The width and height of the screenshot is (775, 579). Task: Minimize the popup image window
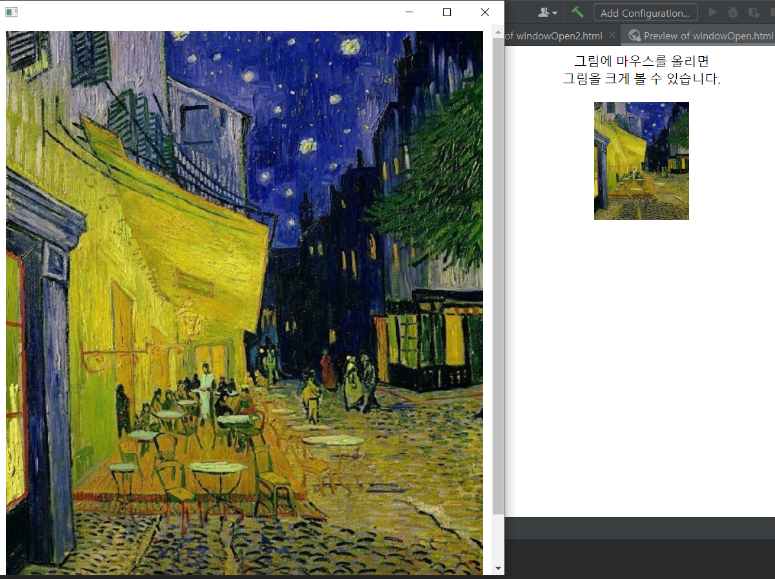[x=408, y=12]
